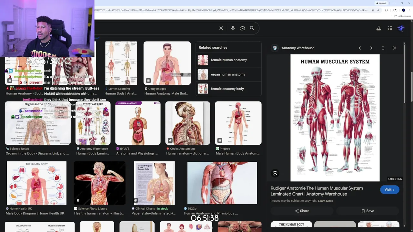Image resolution: width=413 pixels, height=232 pixels.
Task: Click the magnifying glass search button
Action: pos(252,28)
